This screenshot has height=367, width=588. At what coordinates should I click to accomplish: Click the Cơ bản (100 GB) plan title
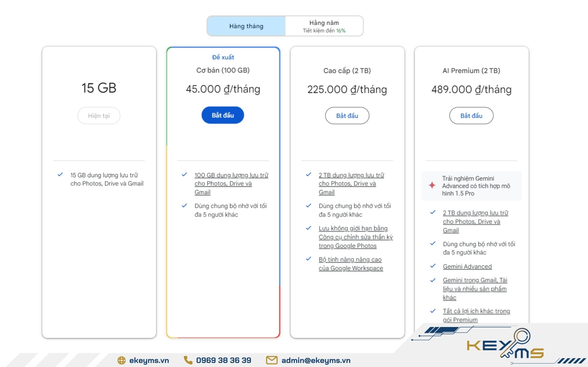point(223,70)
